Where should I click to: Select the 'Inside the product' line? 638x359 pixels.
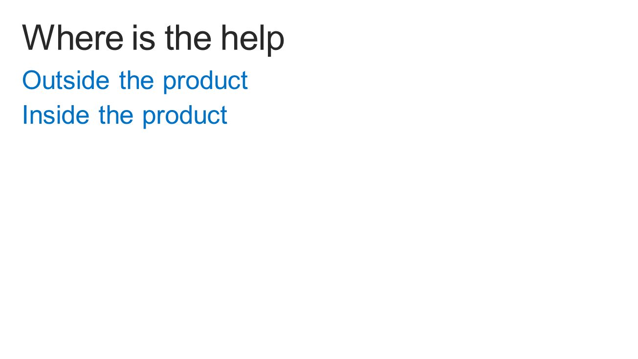pos(125,115)
